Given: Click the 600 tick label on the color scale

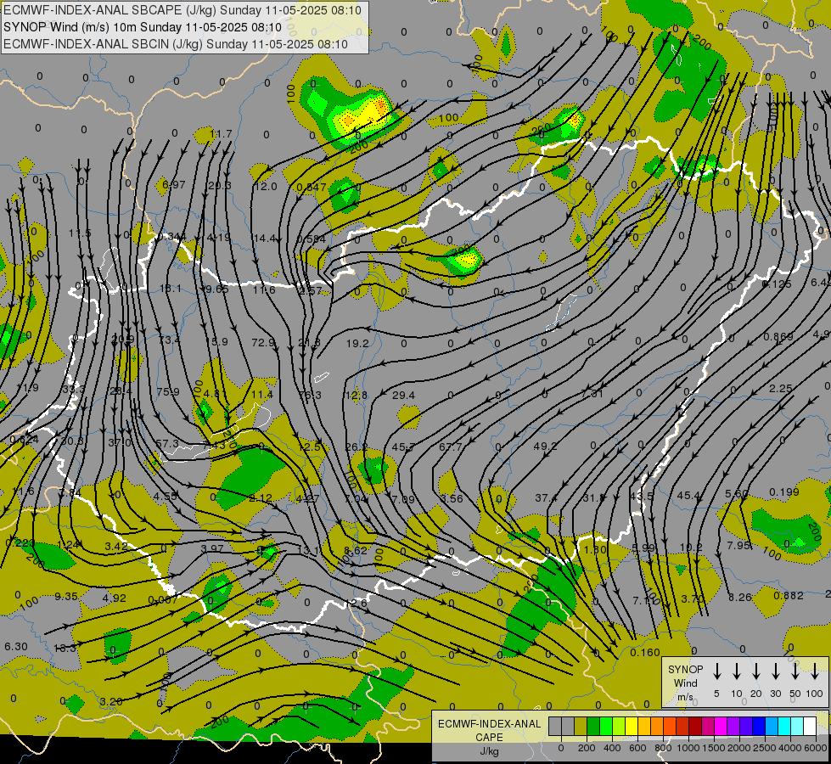Looking at the screenshot, I should [x=637, y=748].
